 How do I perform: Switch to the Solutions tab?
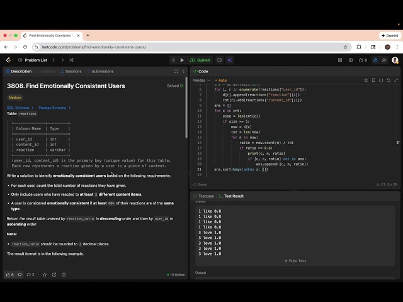point(73,71)
